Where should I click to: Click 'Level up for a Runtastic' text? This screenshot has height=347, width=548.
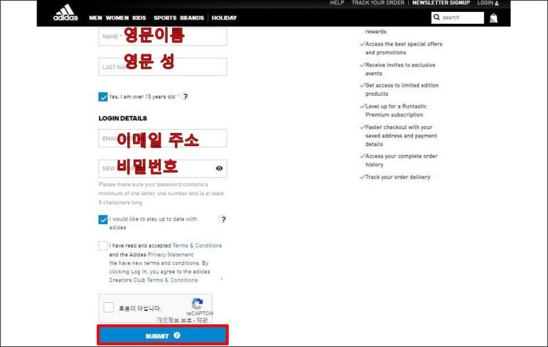(x=396, y=106)
